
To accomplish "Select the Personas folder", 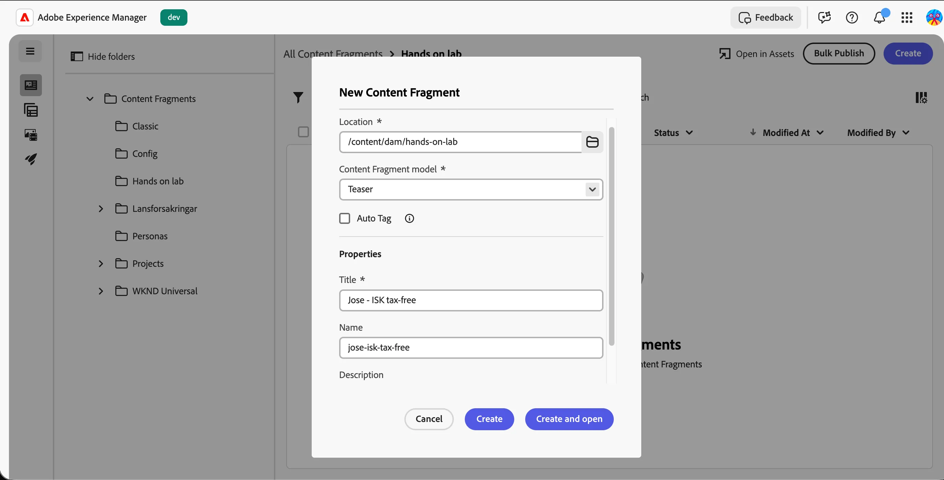I will click(x=141, y=236).
